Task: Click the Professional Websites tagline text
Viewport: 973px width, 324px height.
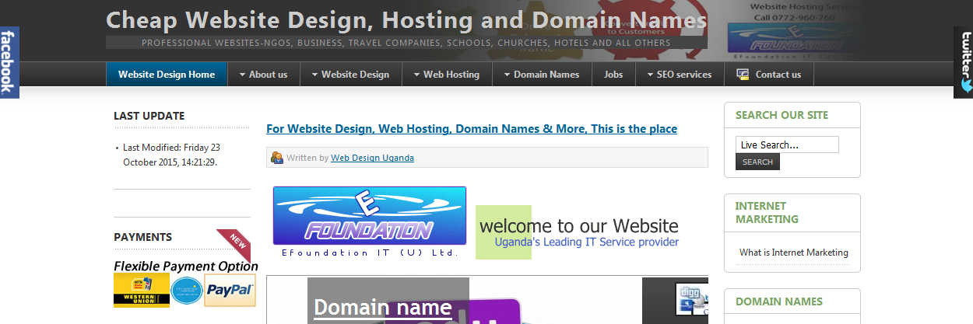Action: tap(406, 43)
